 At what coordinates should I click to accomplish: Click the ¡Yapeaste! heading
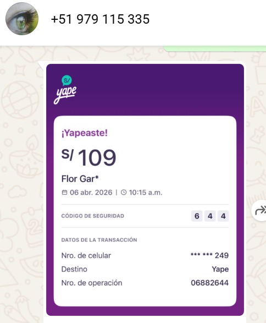[84, 133]
